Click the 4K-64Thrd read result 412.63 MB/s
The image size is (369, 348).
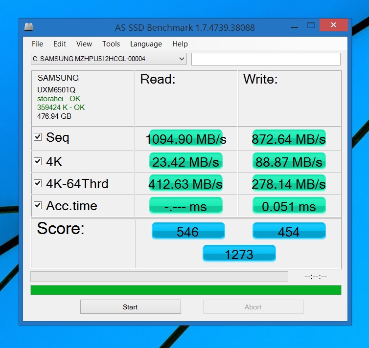(x=185, y=184)
